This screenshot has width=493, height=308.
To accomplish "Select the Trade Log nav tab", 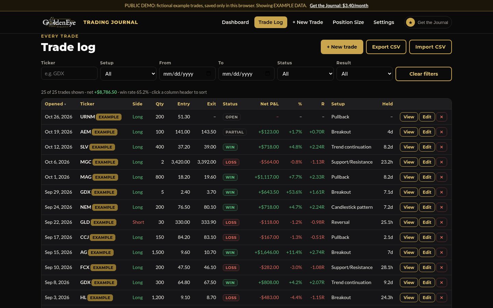I will (270, 22).
